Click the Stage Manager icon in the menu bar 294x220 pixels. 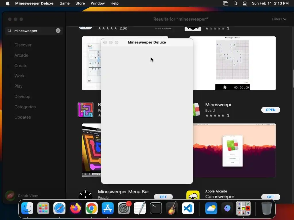point(226,3)
